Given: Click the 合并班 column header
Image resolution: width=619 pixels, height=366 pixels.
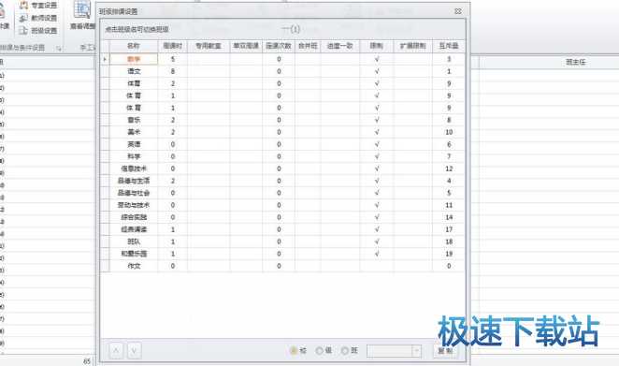Looking at the screenshot, I should (308, 46).
